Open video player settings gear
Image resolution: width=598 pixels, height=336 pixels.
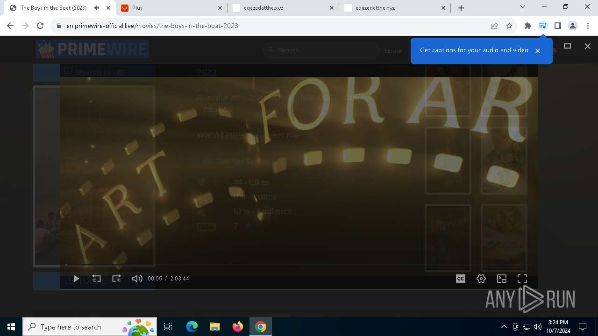point(481,279)
